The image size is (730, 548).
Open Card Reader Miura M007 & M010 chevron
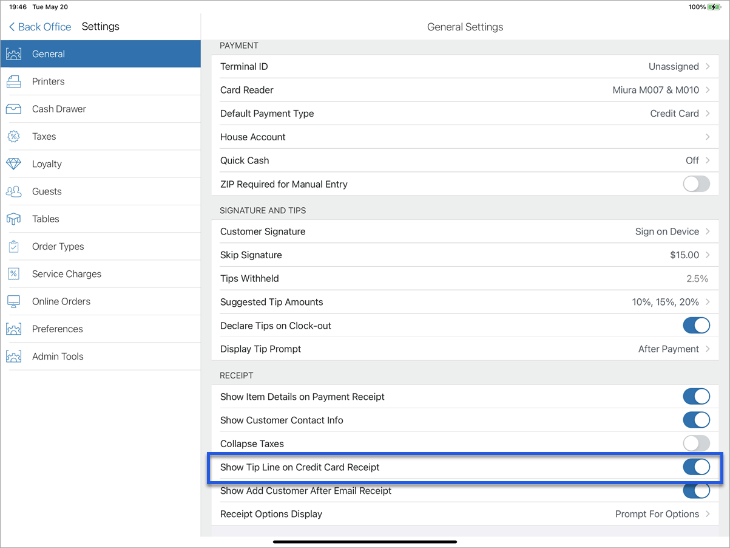click(x=708, y=90)
